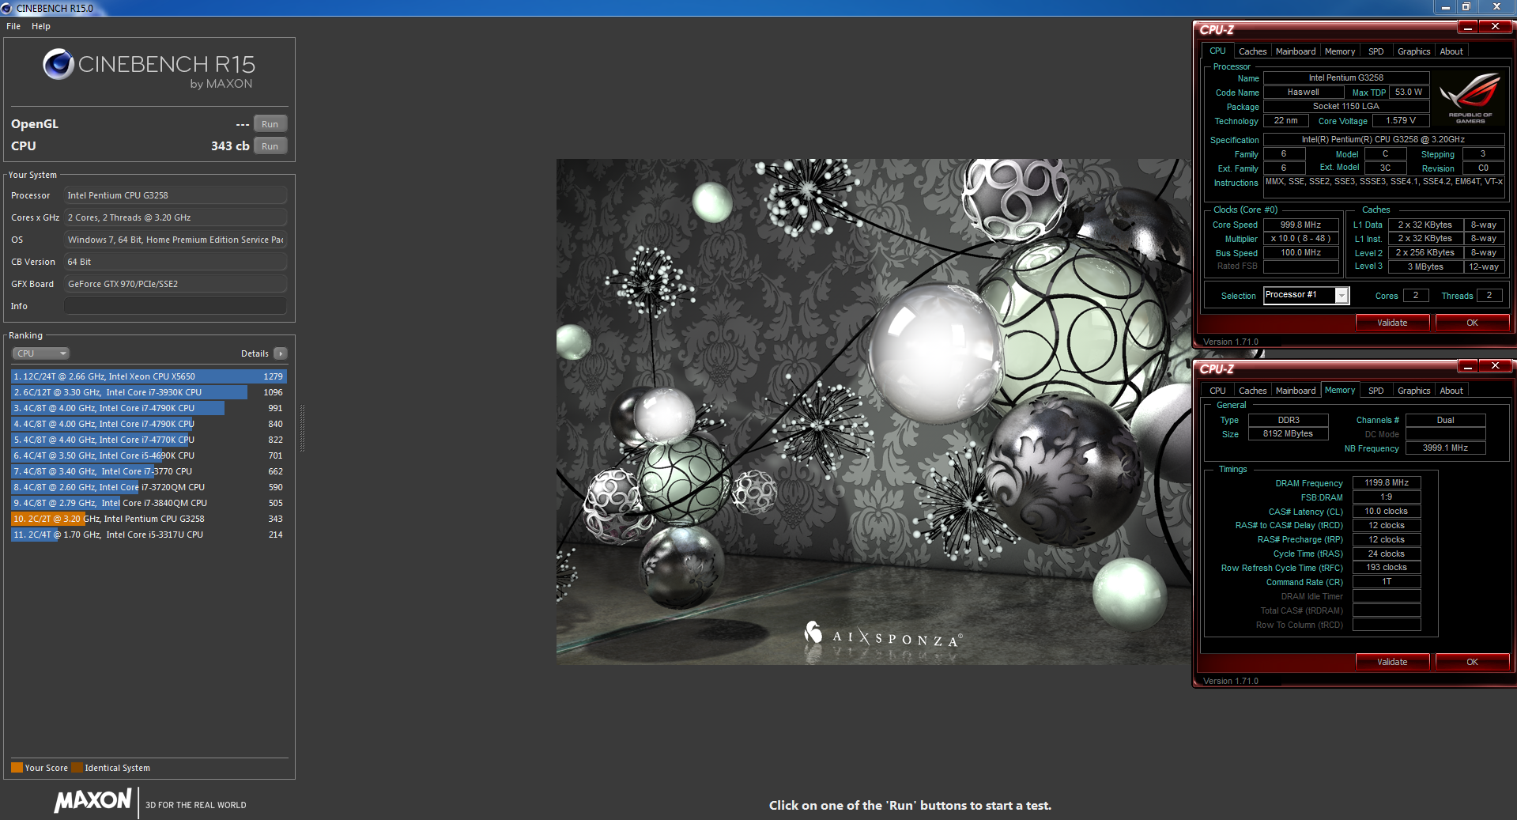
Task: Click the DRAM Frequency value 1199.8 MHz
Action: coord(1387,482)
